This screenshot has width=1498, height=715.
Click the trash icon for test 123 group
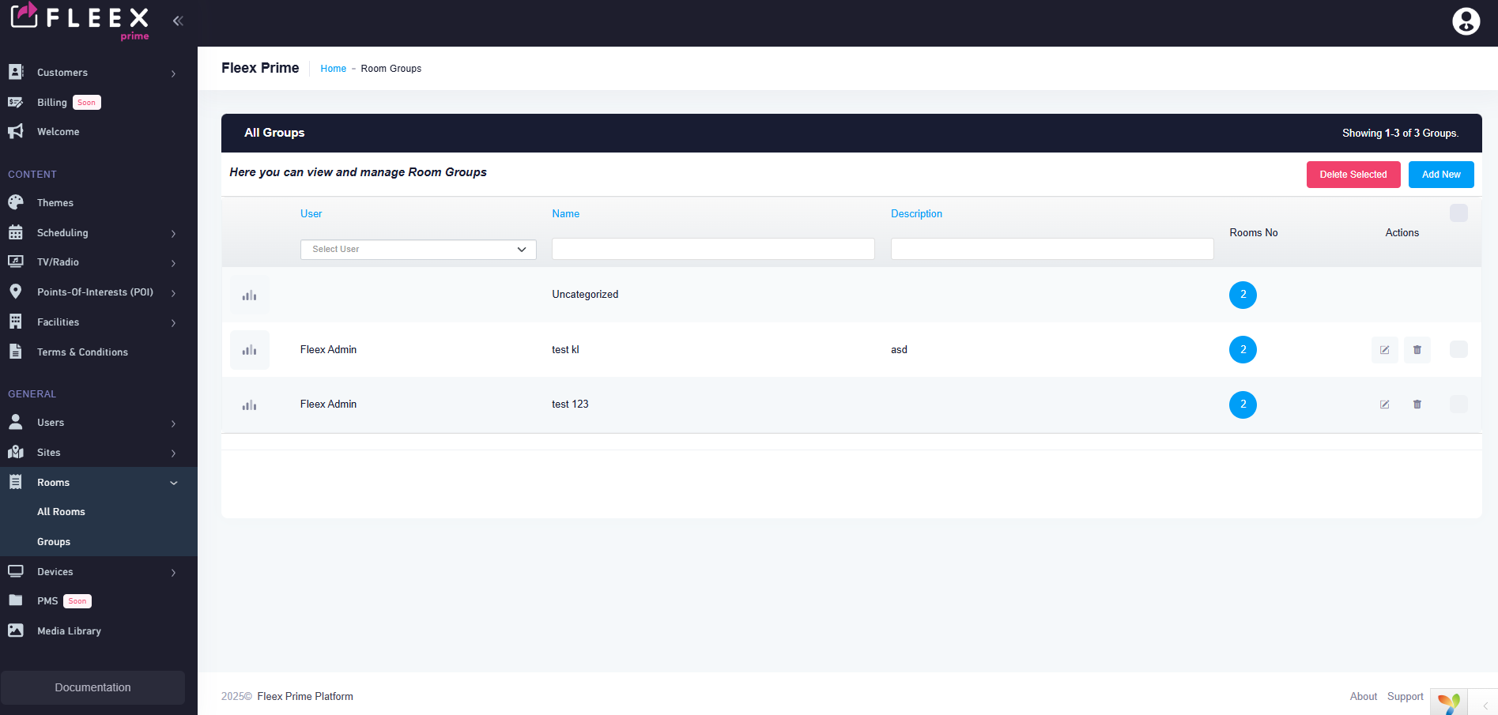pyautogui.click(x=1417, y=405)
